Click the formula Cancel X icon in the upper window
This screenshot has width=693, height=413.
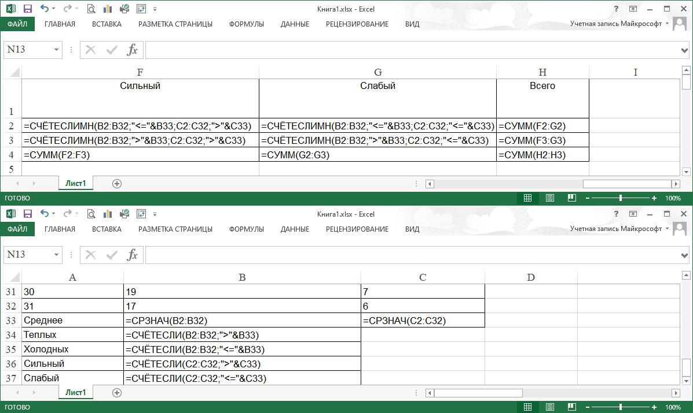[90, 50]
